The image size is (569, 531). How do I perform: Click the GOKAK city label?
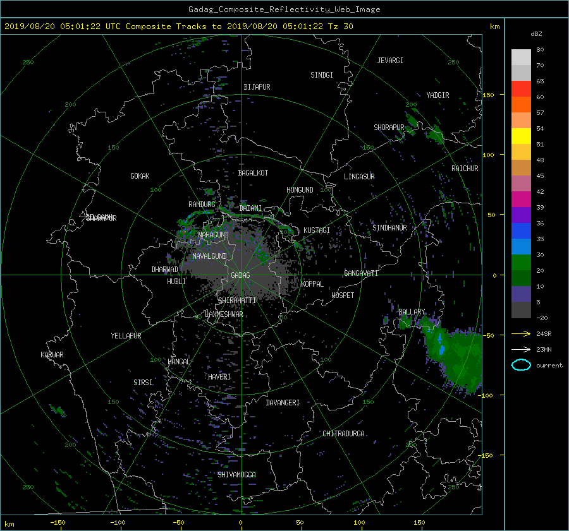coord(140,176)
